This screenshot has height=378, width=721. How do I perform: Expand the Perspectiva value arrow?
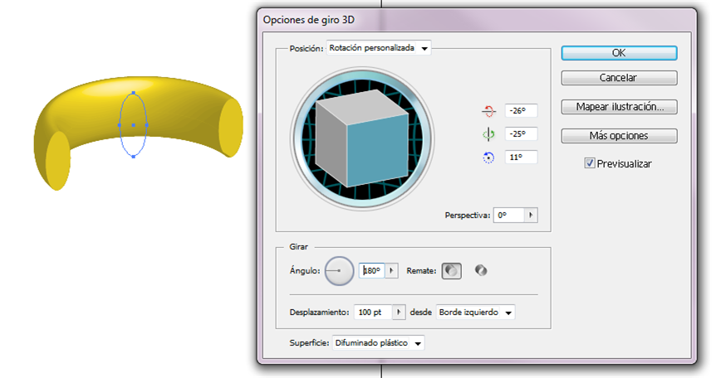[x=531, y=216]
